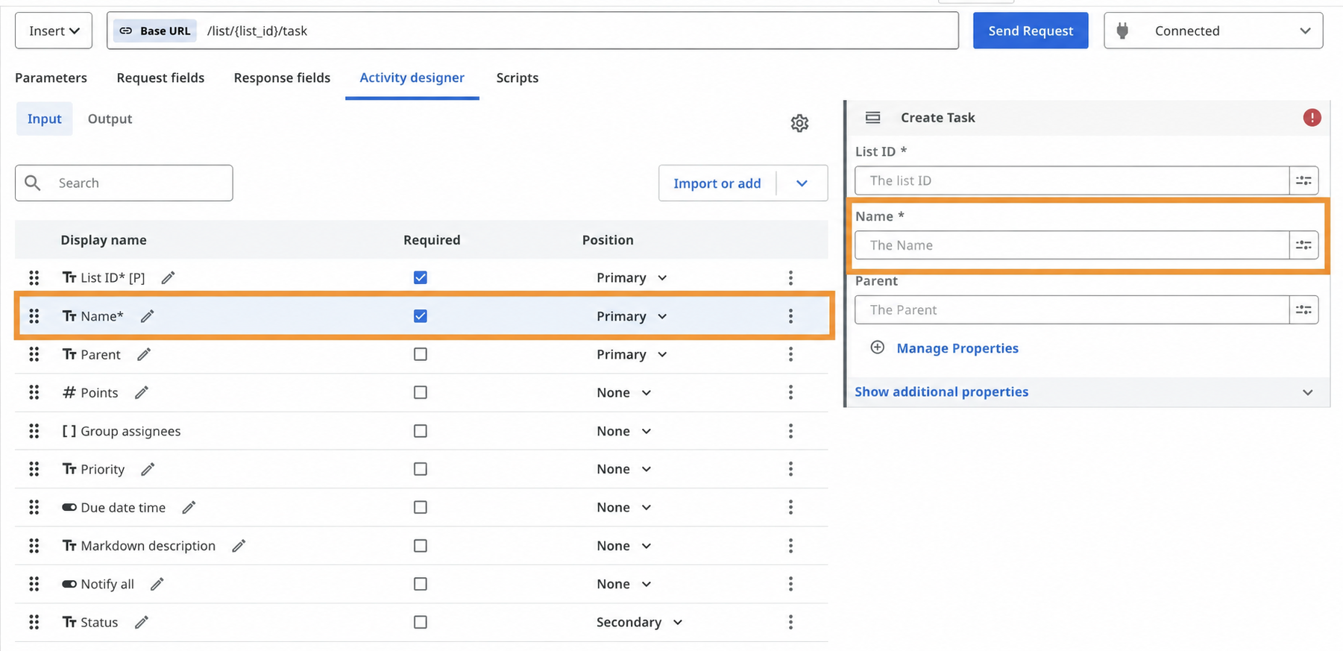Check Required for Due date time
Viewport: 1343px width, 651px height.
[421, 507]
